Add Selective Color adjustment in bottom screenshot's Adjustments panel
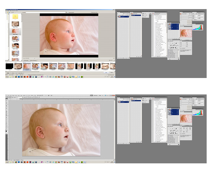This screenshot has width=214, height=177. 177,133
